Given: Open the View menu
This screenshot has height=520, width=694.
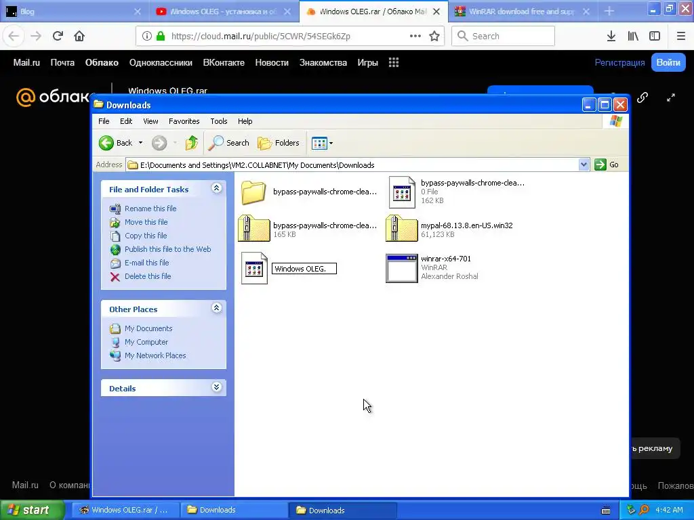Looking at the screenshot, I should 150,121.
